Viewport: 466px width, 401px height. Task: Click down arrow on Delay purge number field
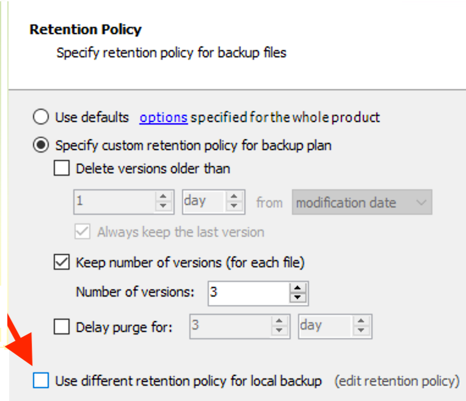[x=280, y=331]
